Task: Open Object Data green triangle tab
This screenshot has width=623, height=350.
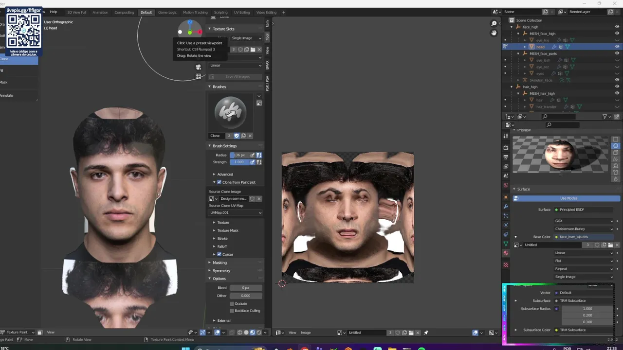Action: (x=506, y=244)
